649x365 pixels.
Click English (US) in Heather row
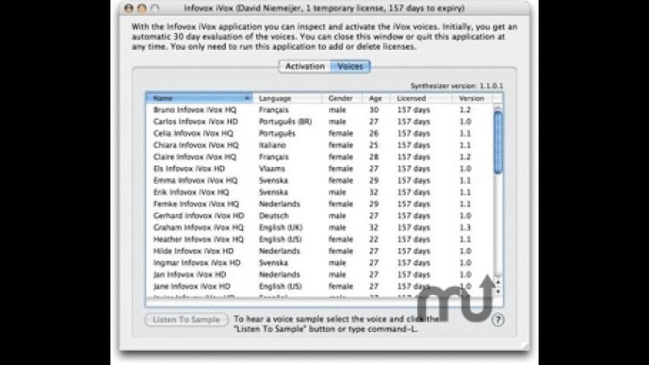click(x=280, y=239)
